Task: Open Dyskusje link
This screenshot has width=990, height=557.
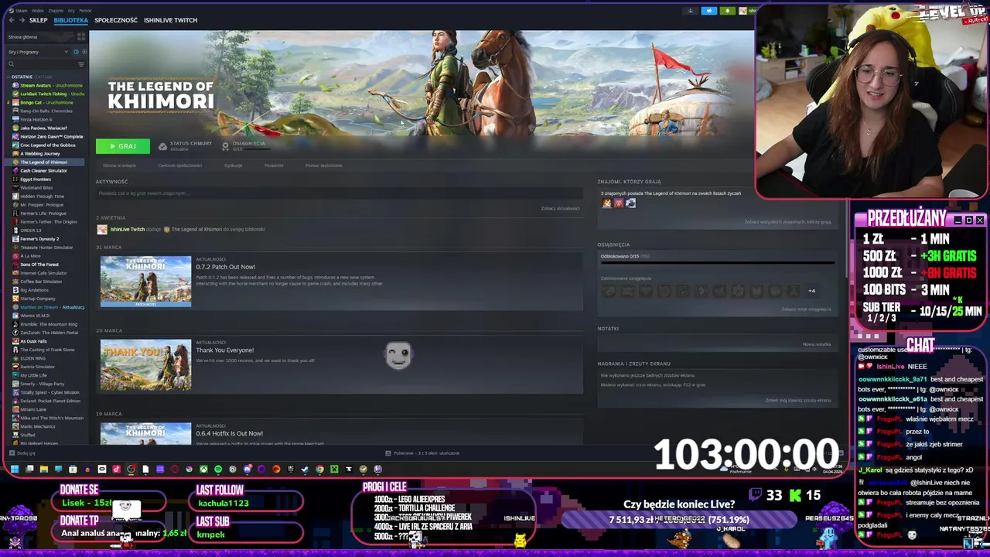Action: tap(233, 166)
